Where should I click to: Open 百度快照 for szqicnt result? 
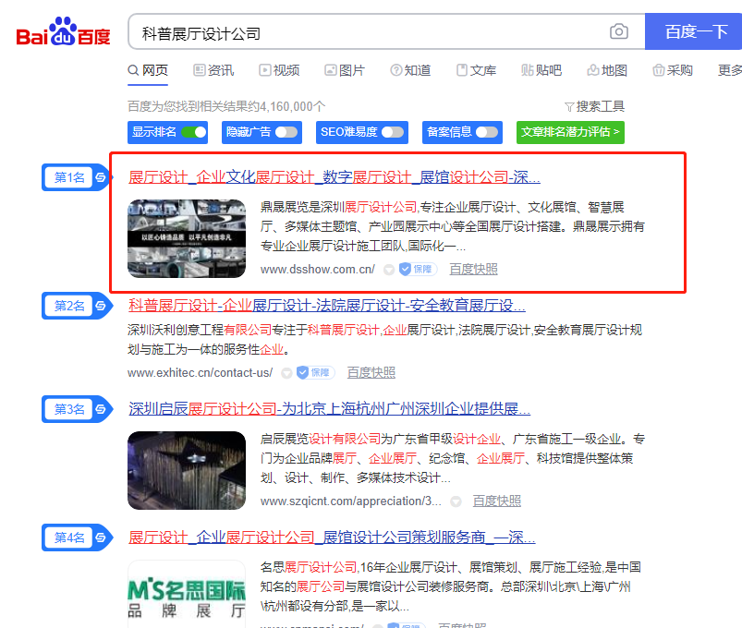497,501
